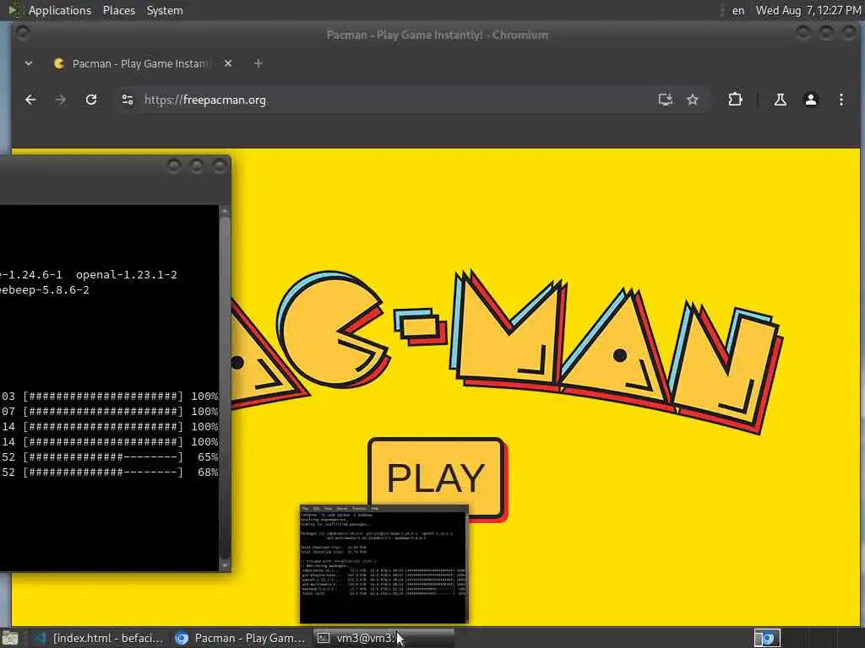Close the Pacman browser tab
This screenshot has width=865, height=648.
point(228,63)
